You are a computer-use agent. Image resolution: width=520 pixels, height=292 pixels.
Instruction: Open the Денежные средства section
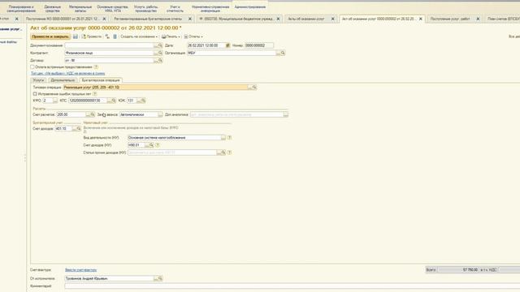52,9
